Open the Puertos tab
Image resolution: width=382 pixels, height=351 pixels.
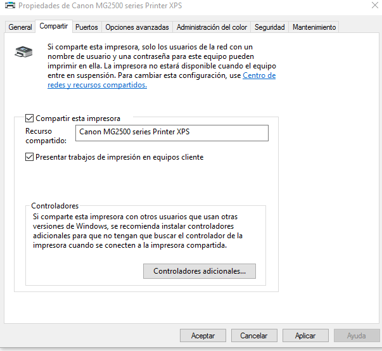tap(86, 27)
